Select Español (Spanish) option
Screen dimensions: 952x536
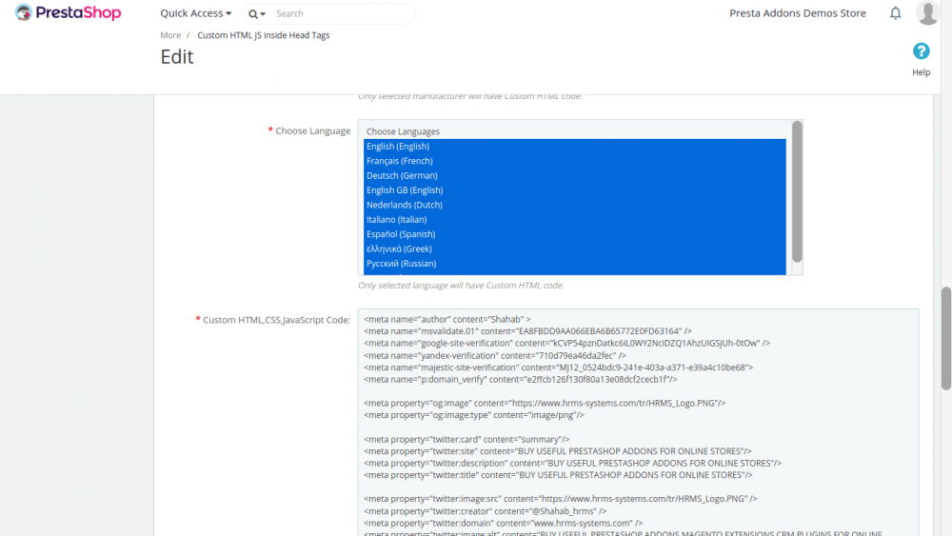pos(574,233)
